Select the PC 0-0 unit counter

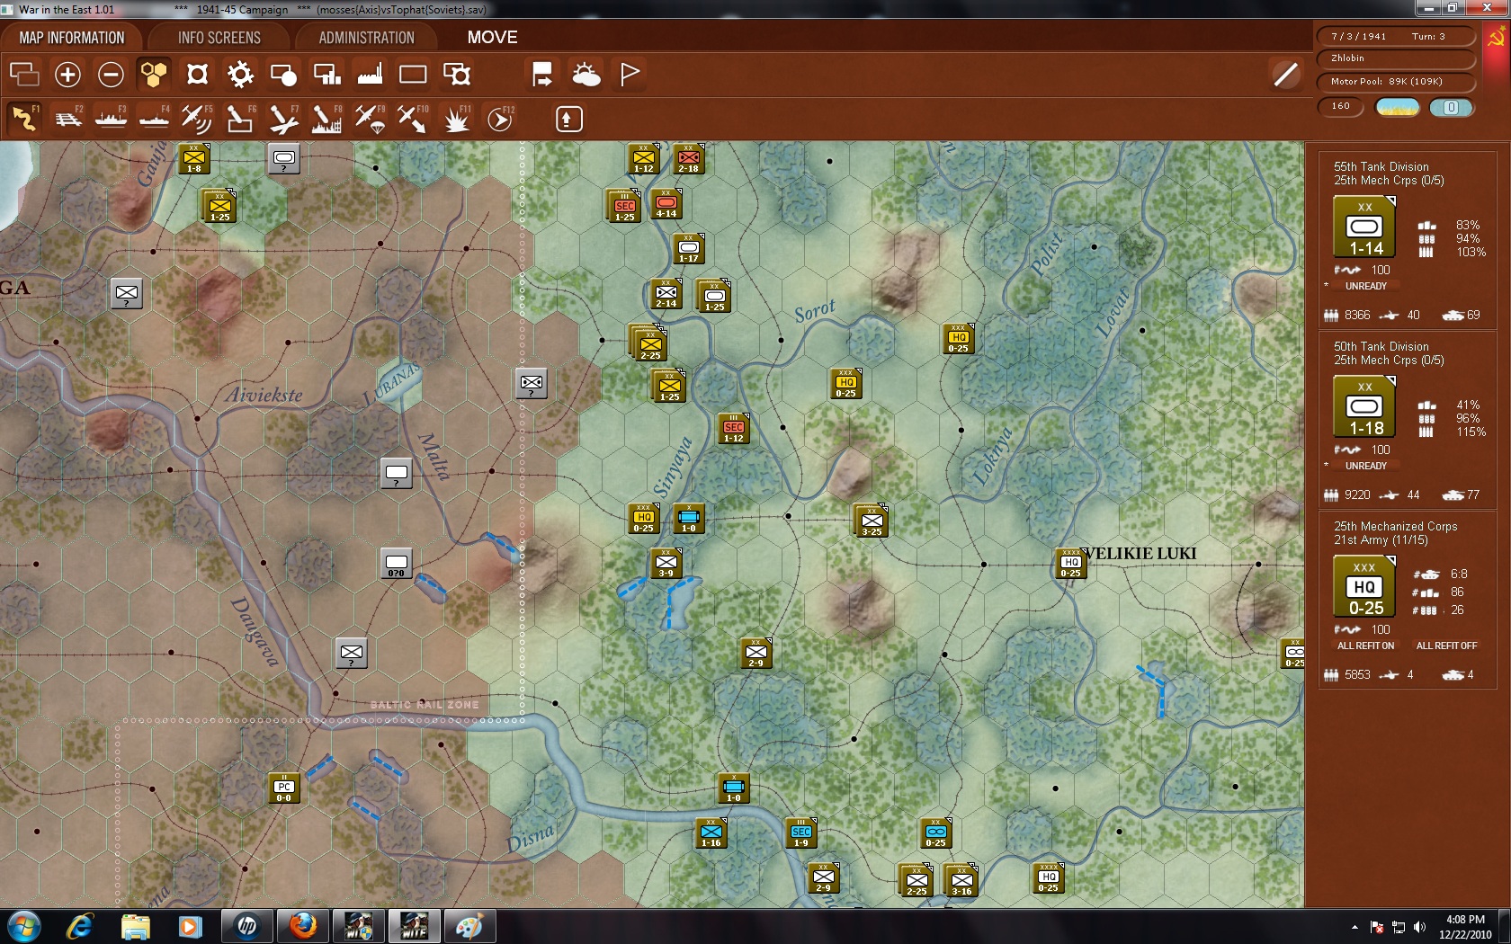click(283, 788)
